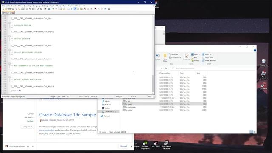Open Pictures in File Explorer navigation pane
Viewport: 272px width, 153px height.
[107, 105]
